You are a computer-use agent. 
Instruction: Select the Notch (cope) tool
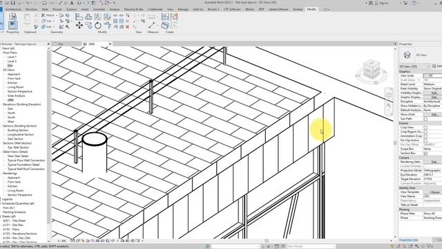48,15
